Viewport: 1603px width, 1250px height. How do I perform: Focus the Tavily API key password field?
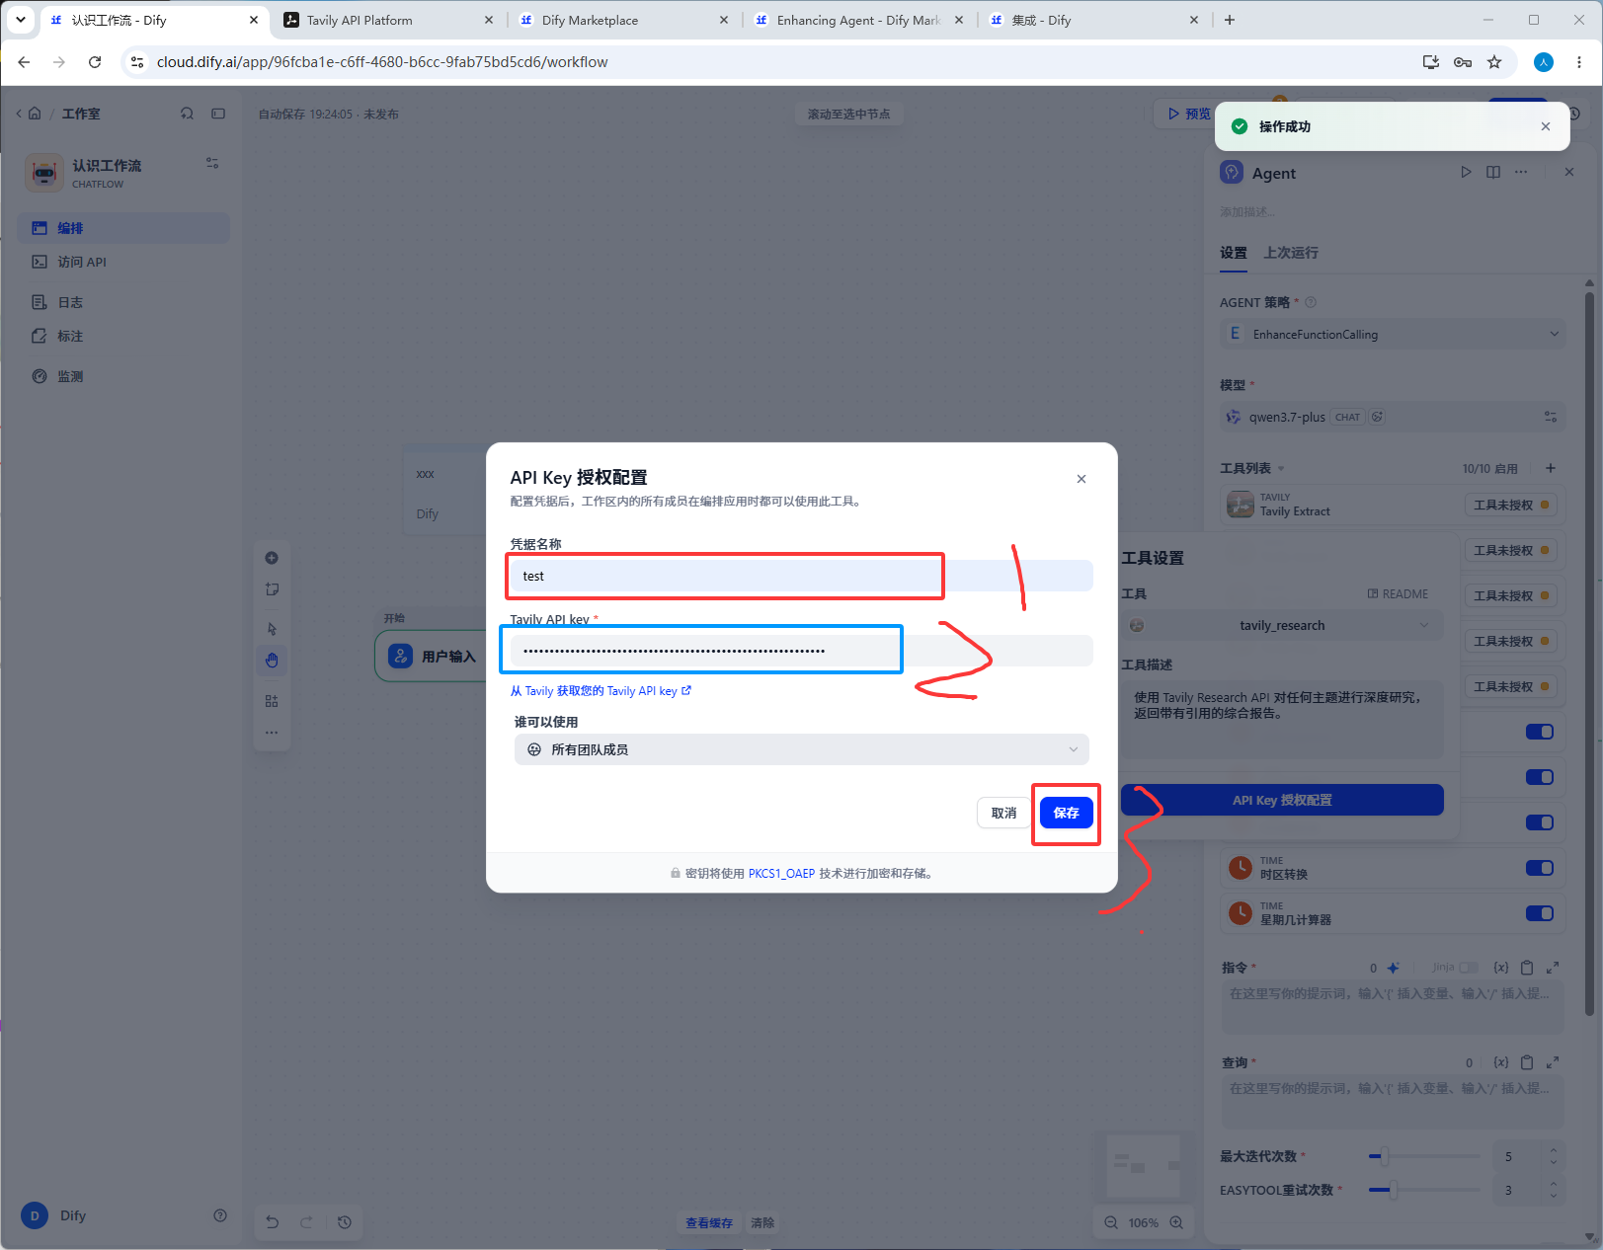(801, 651)
